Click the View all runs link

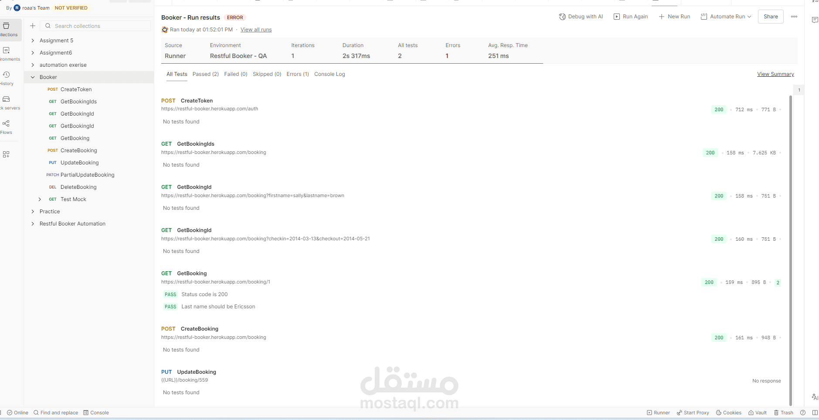pyautogui.click(x=256, y=30)
